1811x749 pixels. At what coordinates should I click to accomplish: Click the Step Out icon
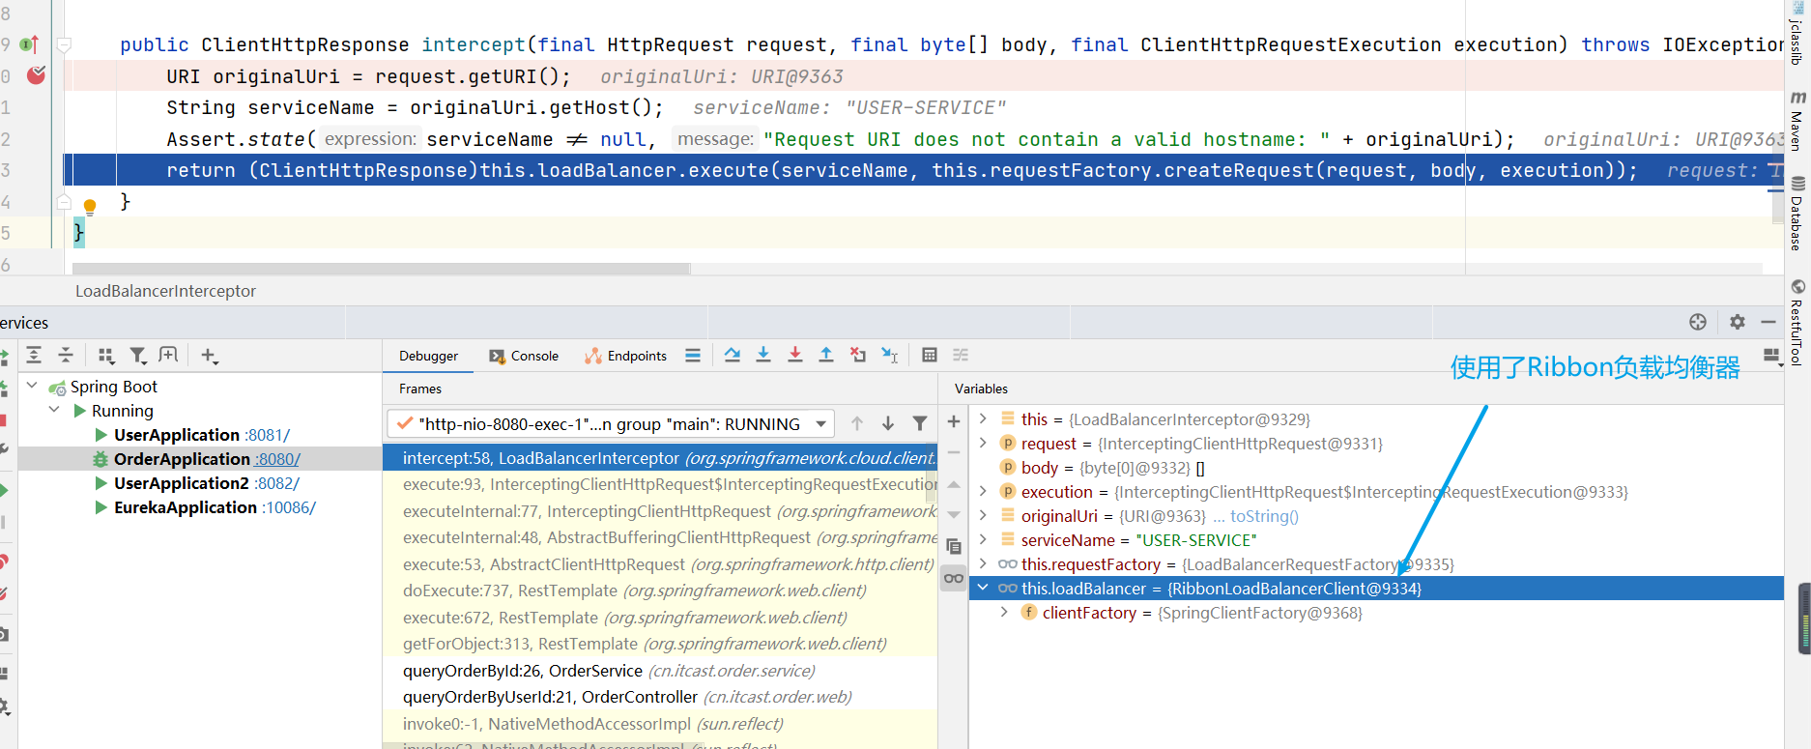(x=826, y=356)
